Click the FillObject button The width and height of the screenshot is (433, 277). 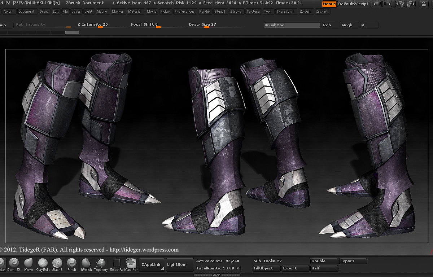click(267, 268)
